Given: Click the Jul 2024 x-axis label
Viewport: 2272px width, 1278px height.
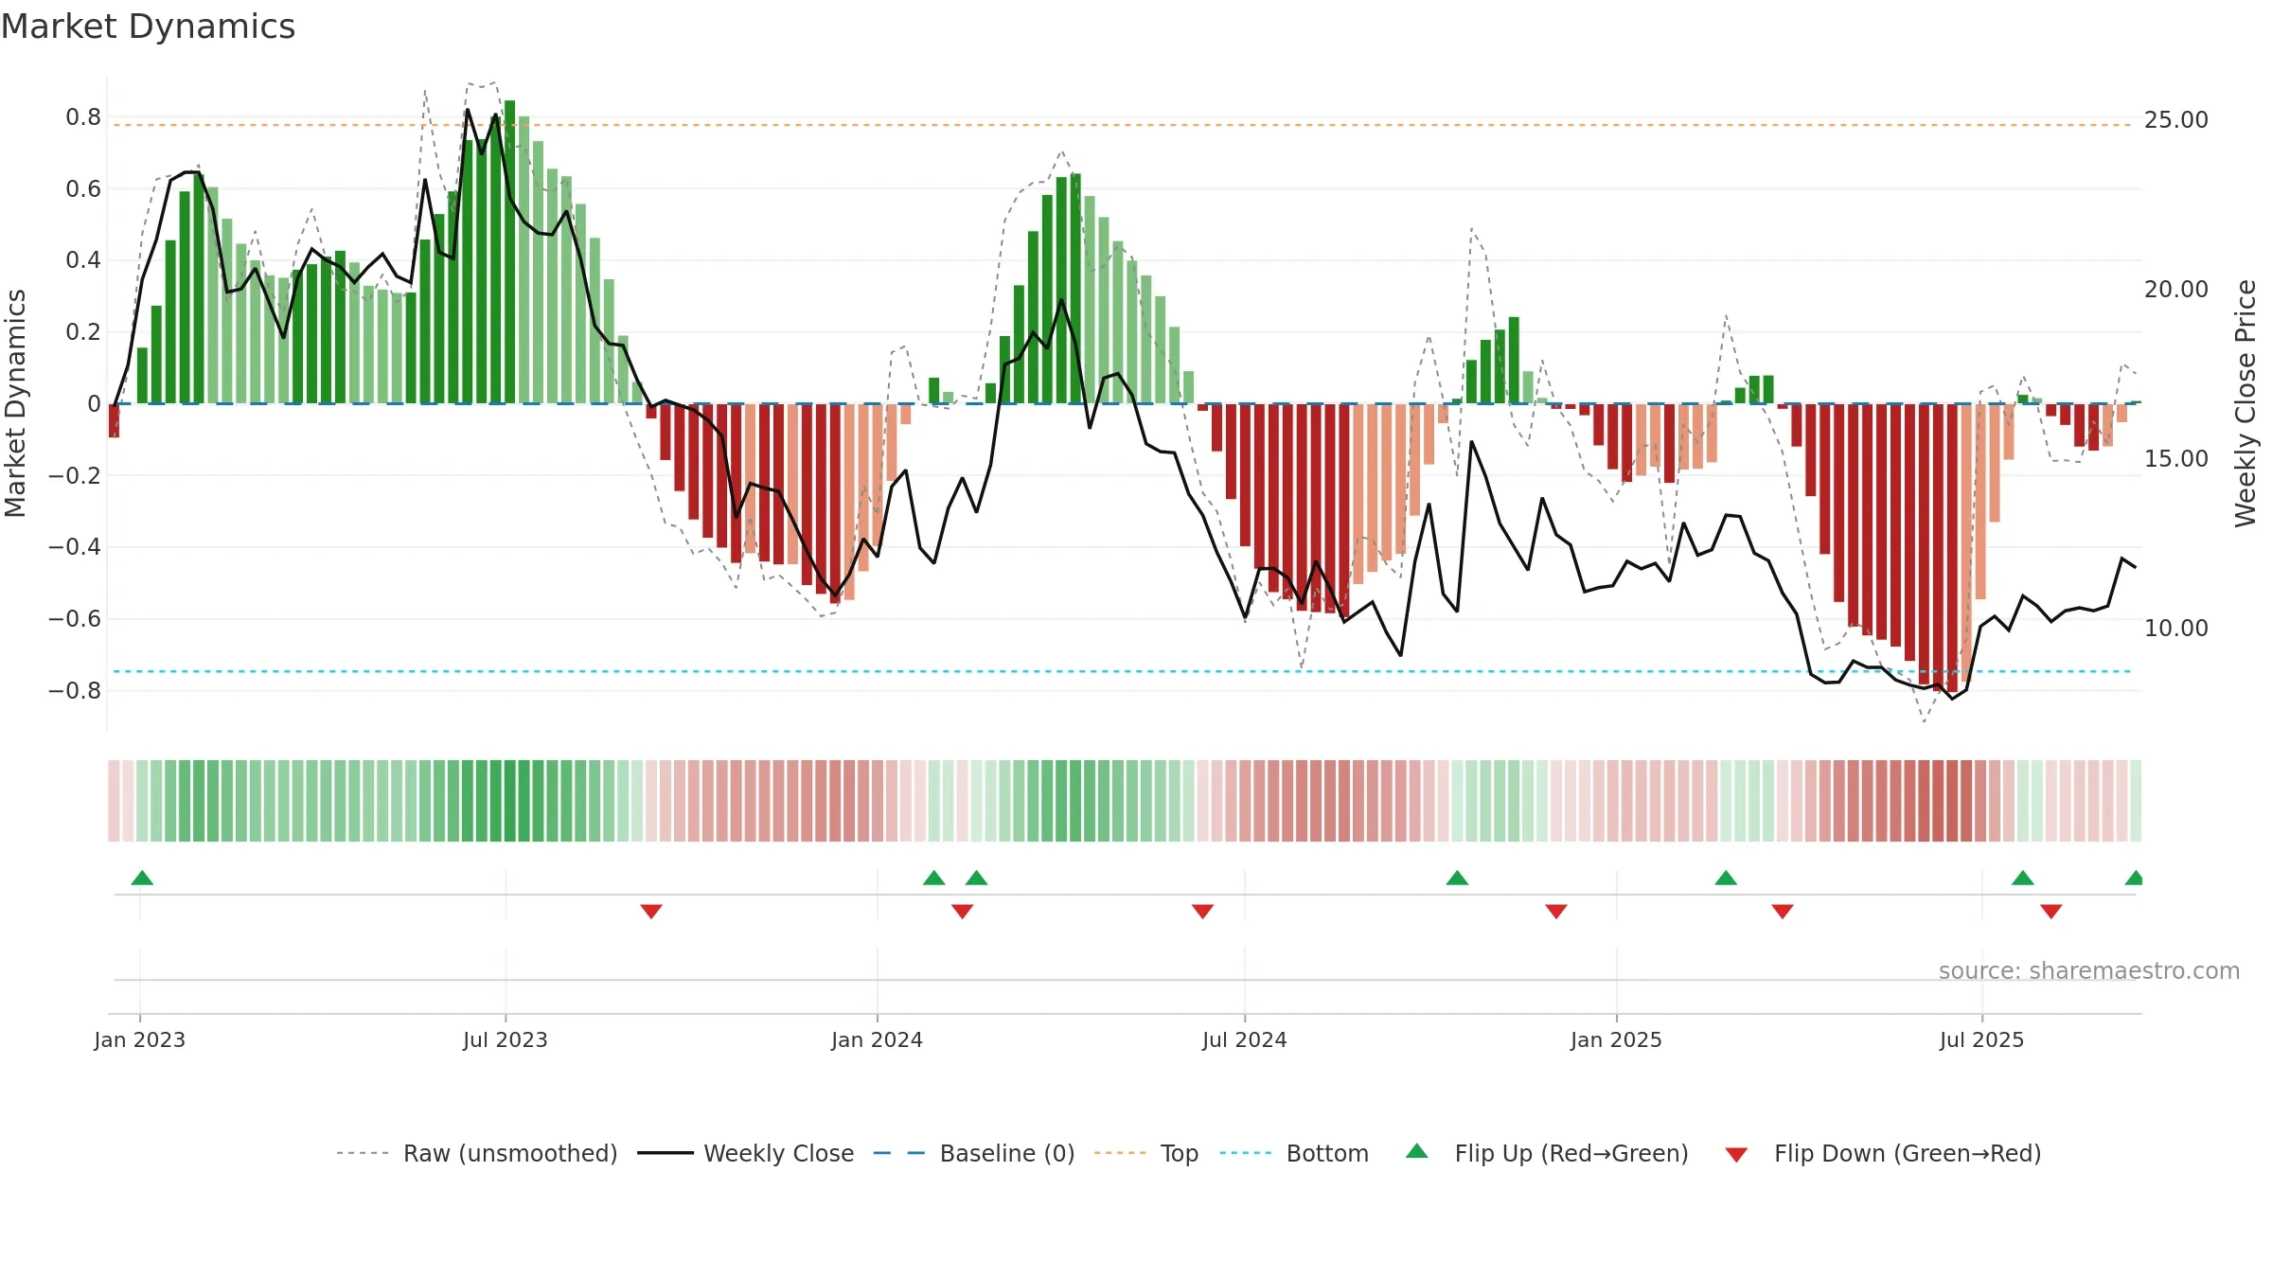Looking at the screenshot, I should click(1245, 1039).
